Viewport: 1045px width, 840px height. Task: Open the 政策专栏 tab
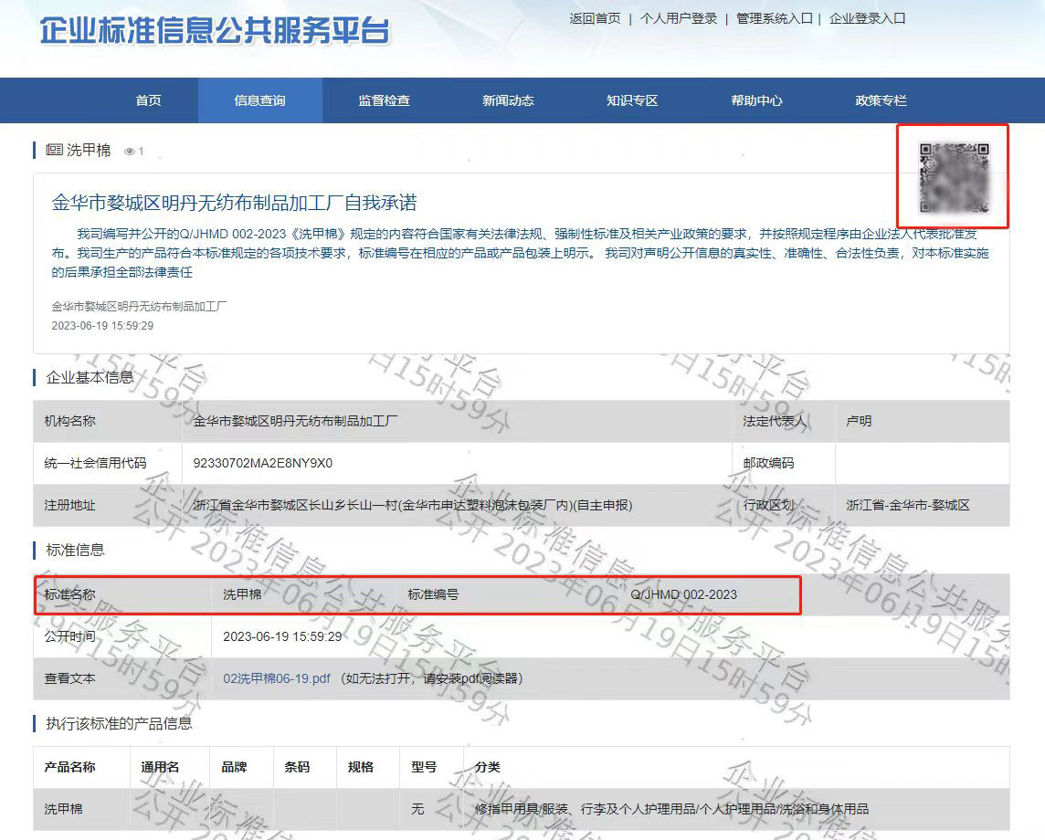881,100
